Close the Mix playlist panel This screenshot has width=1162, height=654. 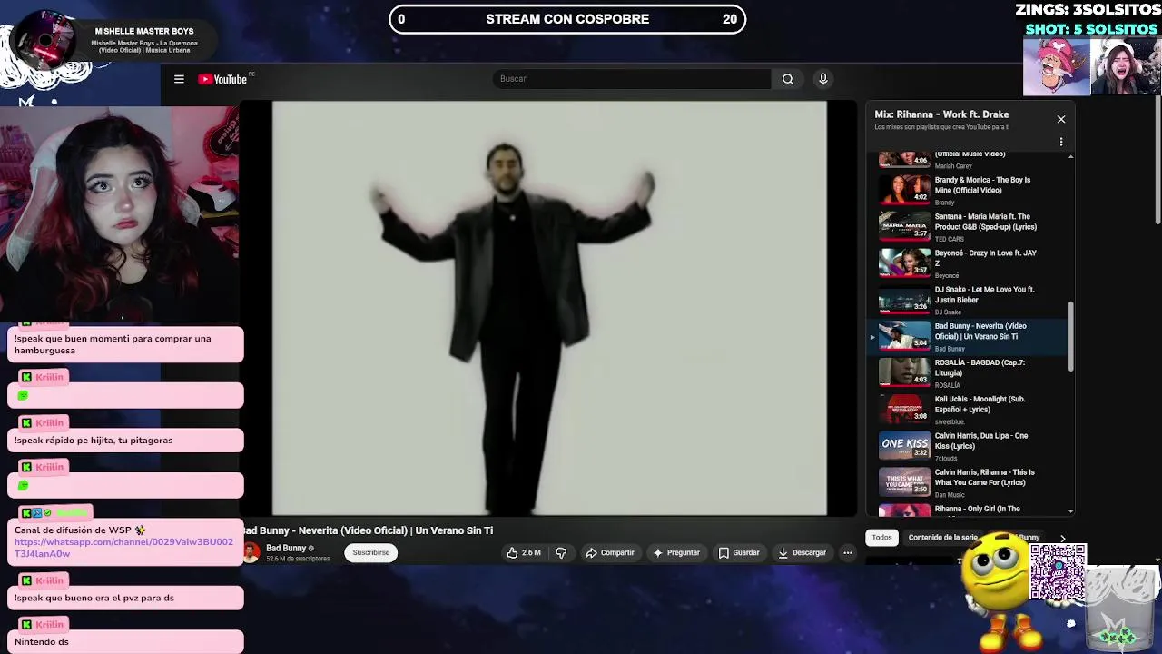pyautogui.click(x=1060, y=119)
